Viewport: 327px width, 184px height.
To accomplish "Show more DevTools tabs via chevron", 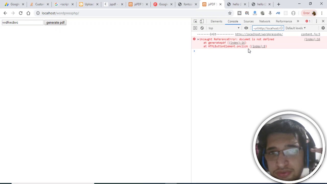I will click(x=298, y=21).
